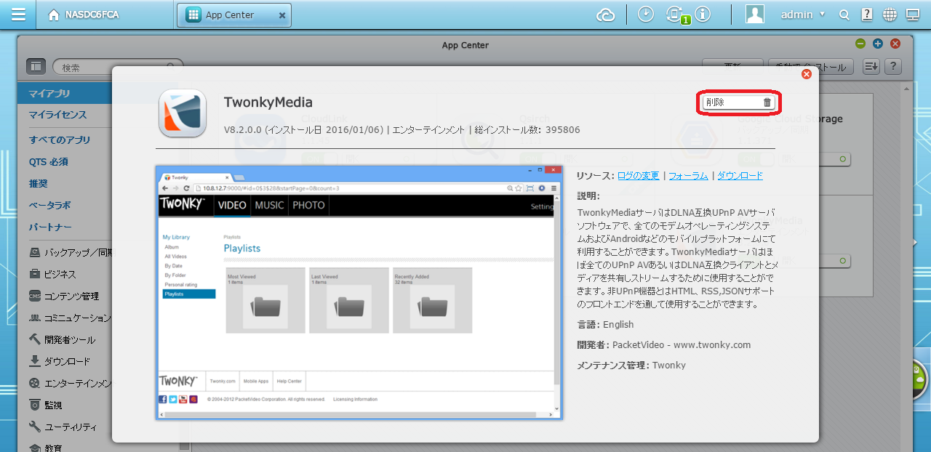
Task: Click the admin user avatar icon
Action: coord(755,14)
